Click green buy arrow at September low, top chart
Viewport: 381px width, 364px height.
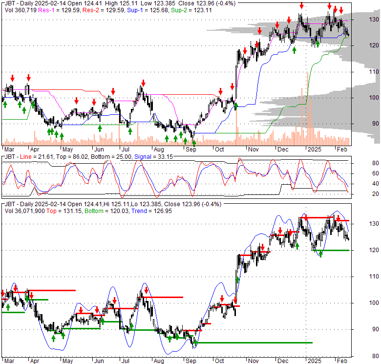194,143
